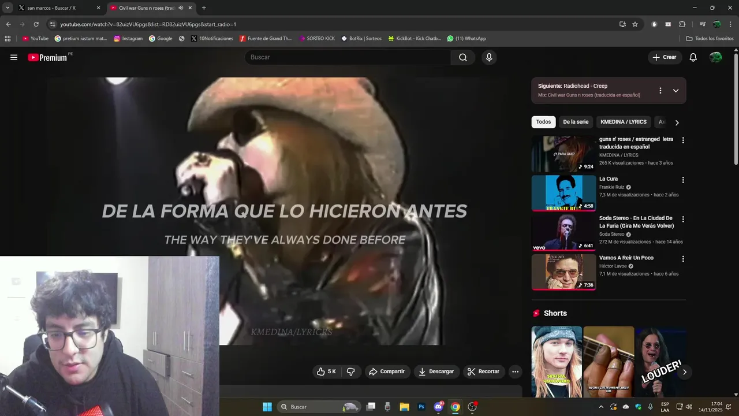
Task: Open File Explorer from the taskbar
Action: (x=404, y=407)
